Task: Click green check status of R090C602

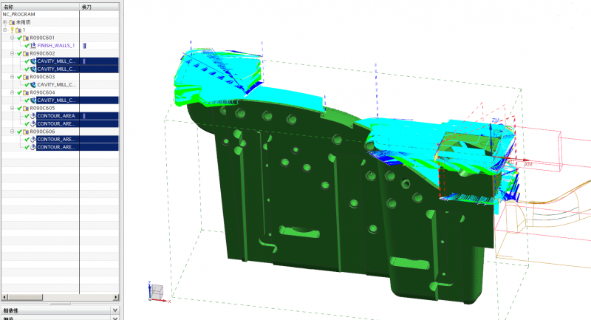Action: click(20, 53)
